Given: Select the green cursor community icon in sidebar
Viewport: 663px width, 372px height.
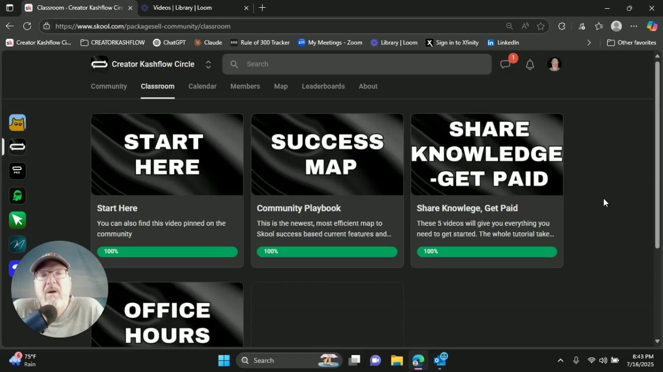Looking at the screenshot, I should point(17,220).
